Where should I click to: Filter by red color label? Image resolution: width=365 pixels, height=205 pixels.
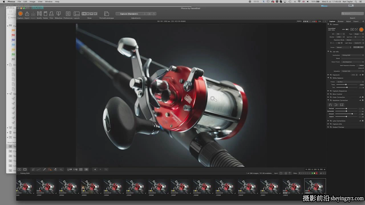point(316,173)
